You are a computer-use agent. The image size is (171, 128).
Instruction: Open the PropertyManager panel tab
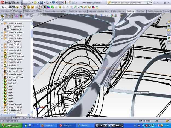coord(7,16)
